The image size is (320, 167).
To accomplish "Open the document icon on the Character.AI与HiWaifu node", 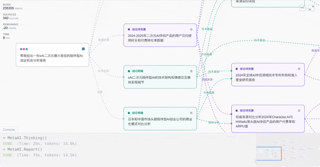I will [299, 110].
